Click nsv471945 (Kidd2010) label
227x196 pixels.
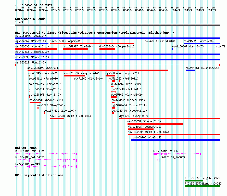pos(88,79)
